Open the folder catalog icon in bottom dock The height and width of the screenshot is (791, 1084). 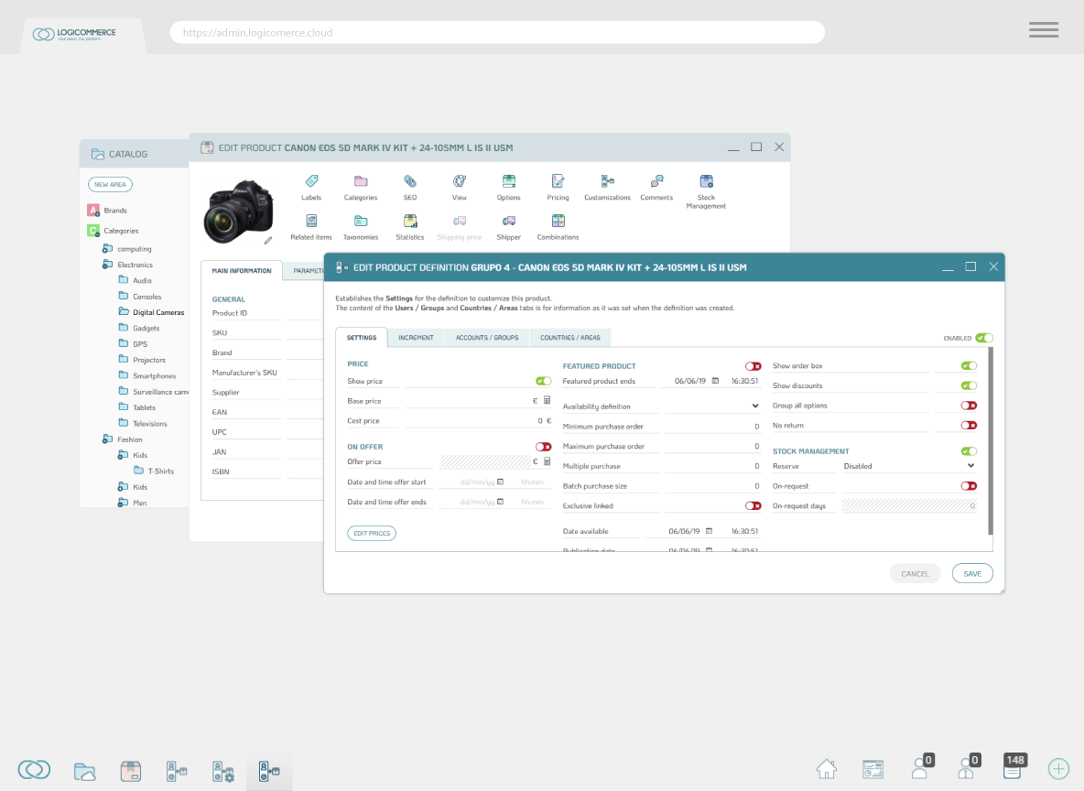point(84,771)
